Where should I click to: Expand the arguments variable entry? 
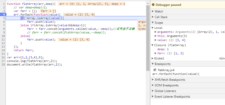(155, 32)
